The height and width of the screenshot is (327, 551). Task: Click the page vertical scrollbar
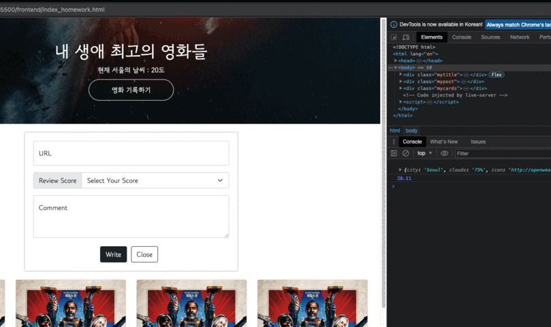383,163
